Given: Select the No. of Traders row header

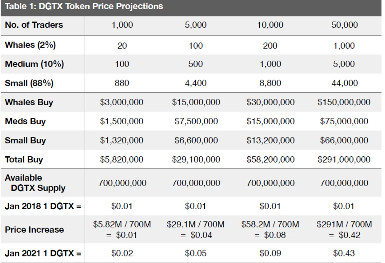Looking at the screenshot, I should [x=34, y=25].
